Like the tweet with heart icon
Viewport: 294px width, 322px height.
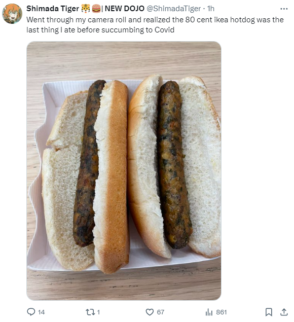(150, 312)
